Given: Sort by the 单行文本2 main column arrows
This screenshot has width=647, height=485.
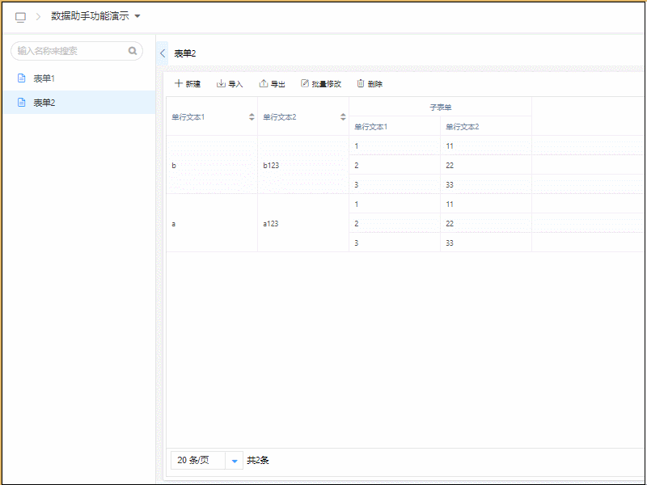Looking at the screenshot, I should (x=343, y=117).
